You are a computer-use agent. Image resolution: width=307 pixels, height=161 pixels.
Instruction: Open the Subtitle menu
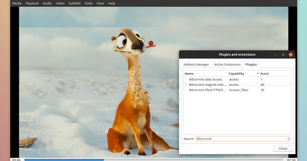pos(74,3)
